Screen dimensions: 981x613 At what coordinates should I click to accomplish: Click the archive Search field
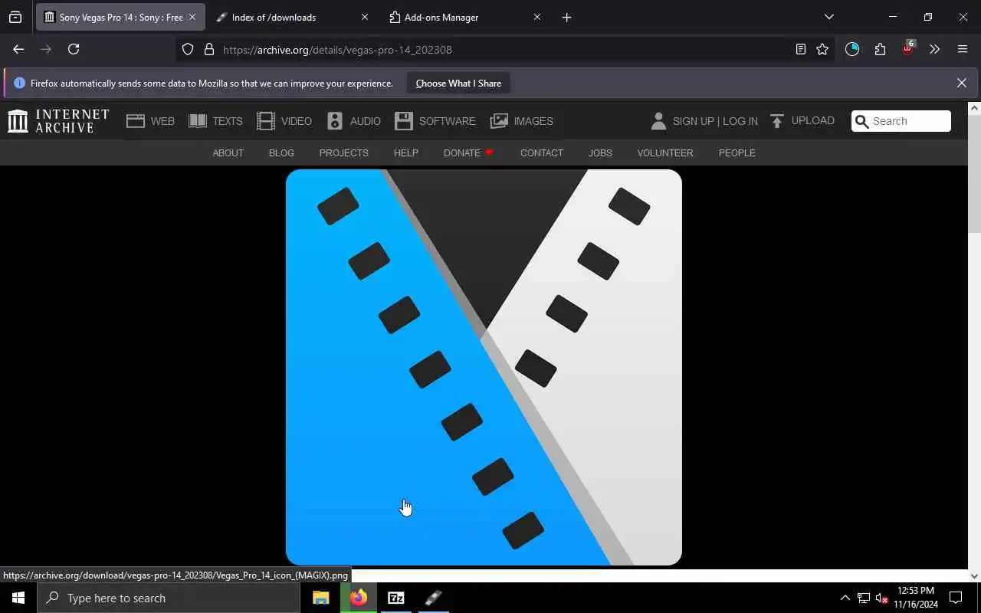901,121
